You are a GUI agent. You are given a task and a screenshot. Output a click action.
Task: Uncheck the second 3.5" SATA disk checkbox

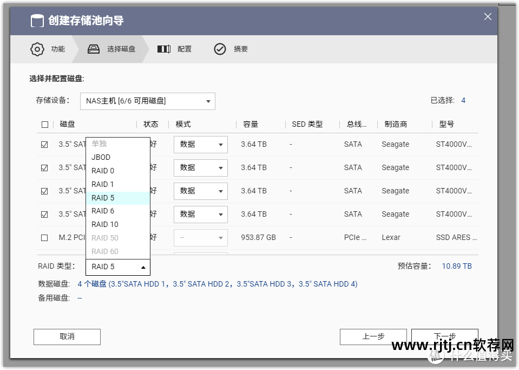44,168
